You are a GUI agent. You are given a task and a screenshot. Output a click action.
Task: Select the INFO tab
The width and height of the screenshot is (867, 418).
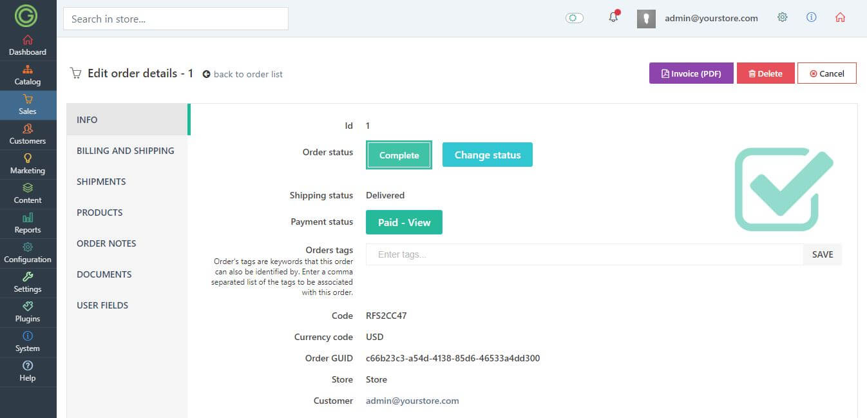128,120
